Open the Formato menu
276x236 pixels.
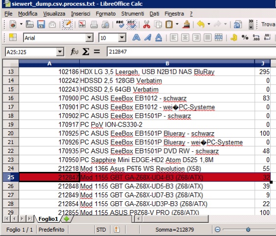[x=106, y=14]
